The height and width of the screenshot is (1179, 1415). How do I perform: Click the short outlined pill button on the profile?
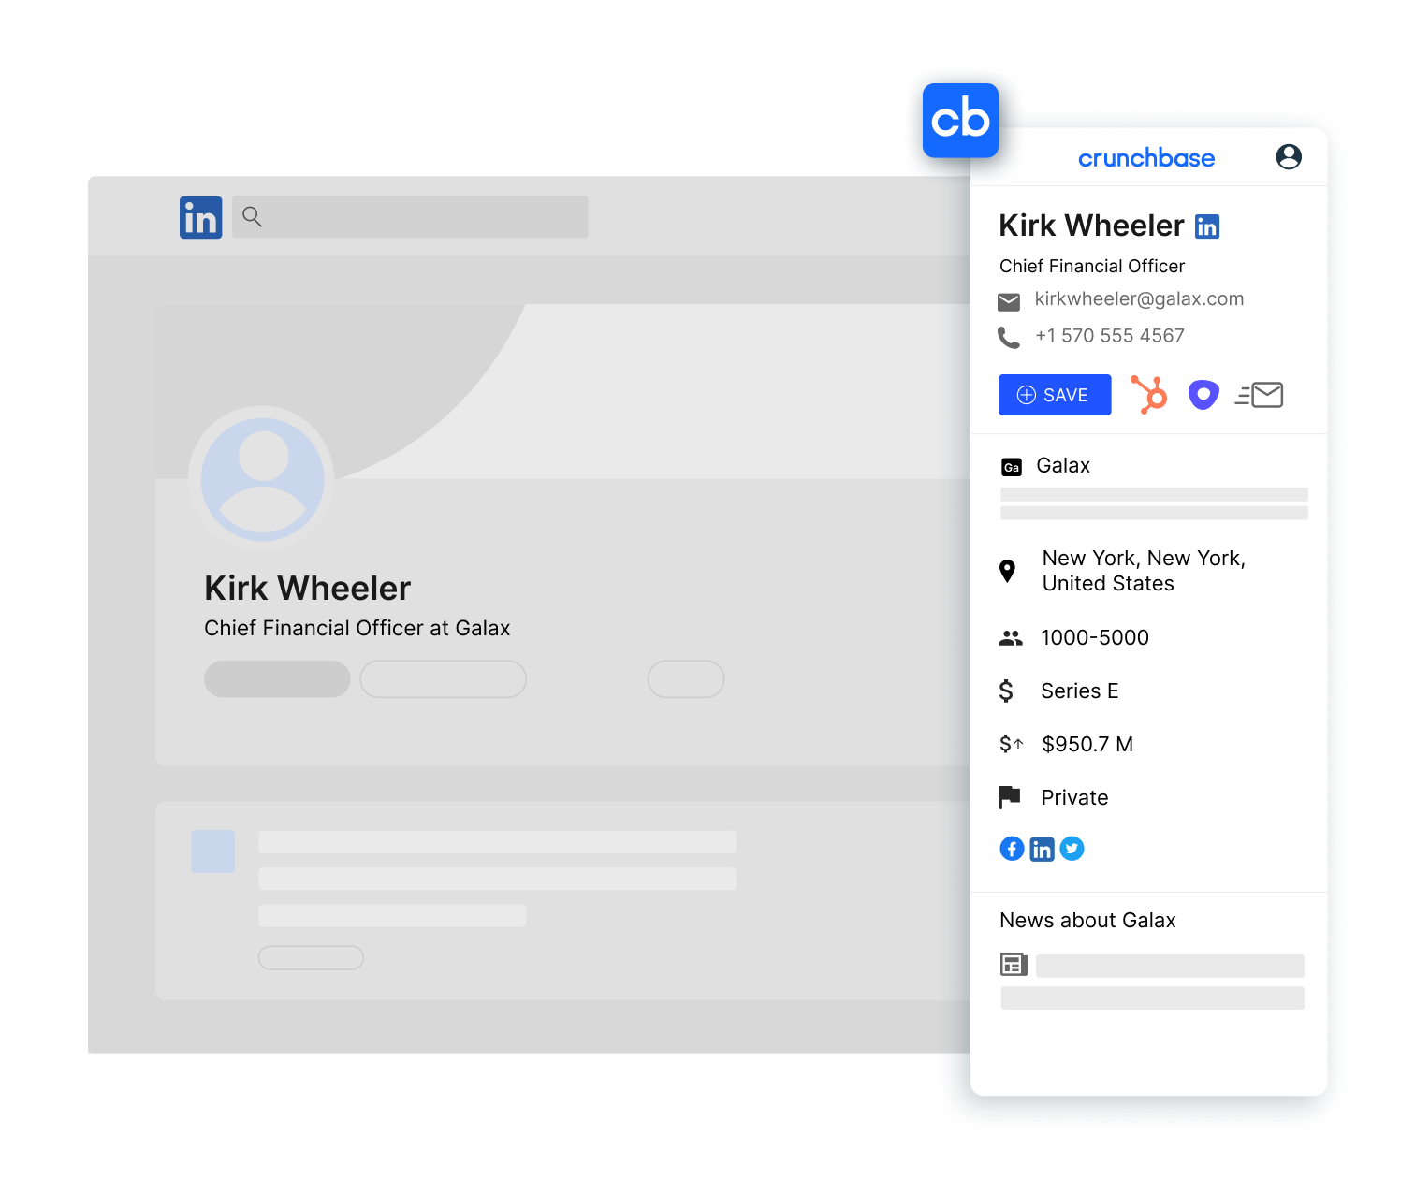[x=686, y=679]
